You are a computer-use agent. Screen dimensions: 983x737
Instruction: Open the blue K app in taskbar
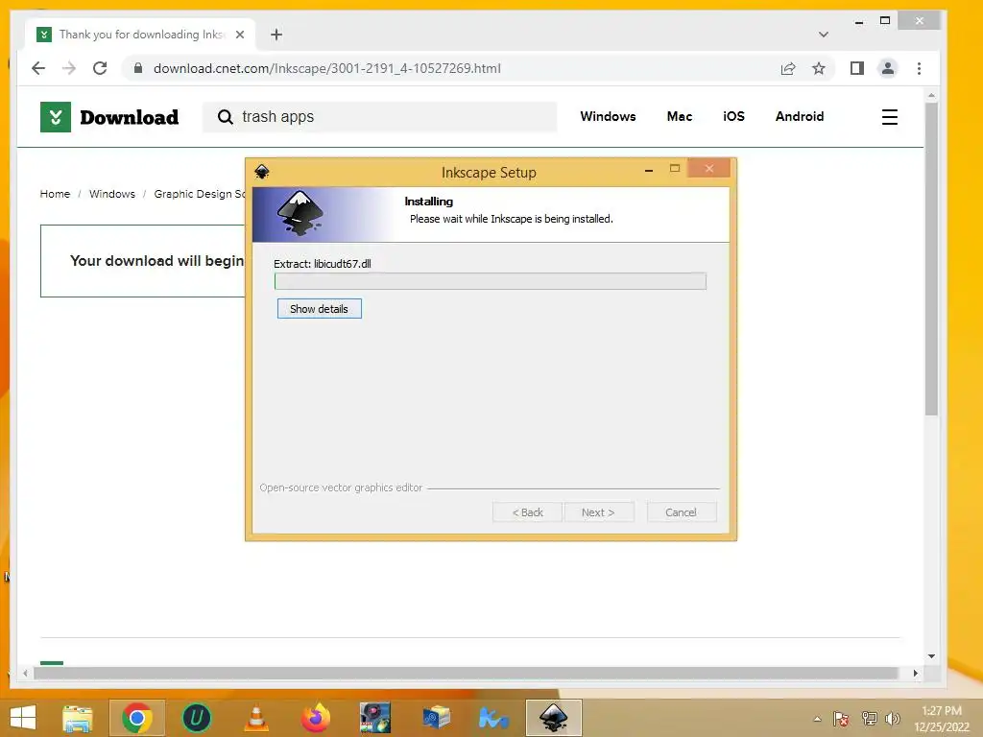494,718
